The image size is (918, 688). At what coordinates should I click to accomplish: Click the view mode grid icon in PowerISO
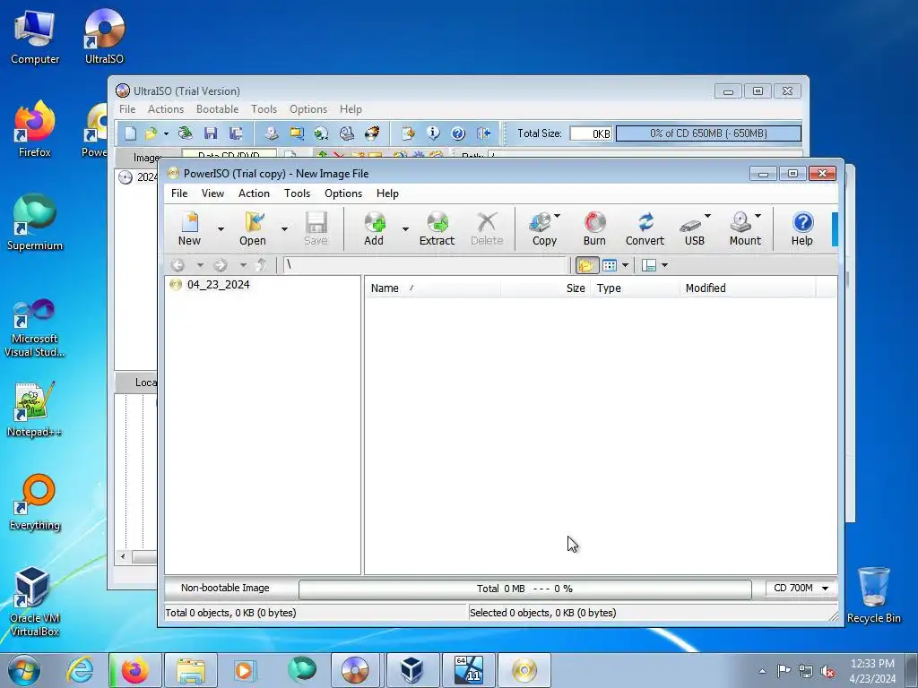point(610,265)
